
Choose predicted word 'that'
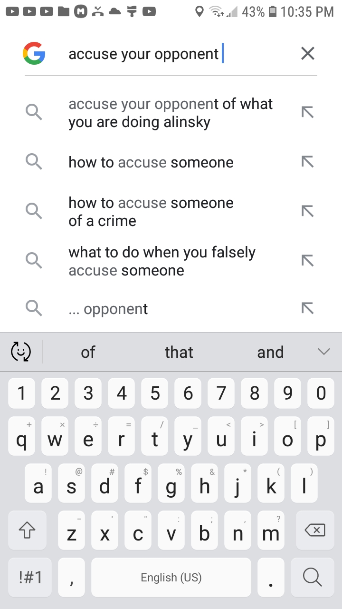(179, 352)
